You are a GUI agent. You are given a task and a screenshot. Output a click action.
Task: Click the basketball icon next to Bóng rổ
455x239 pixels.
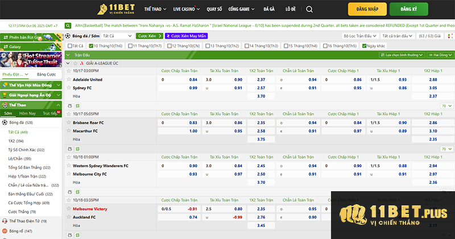click(x=5, y=230)
